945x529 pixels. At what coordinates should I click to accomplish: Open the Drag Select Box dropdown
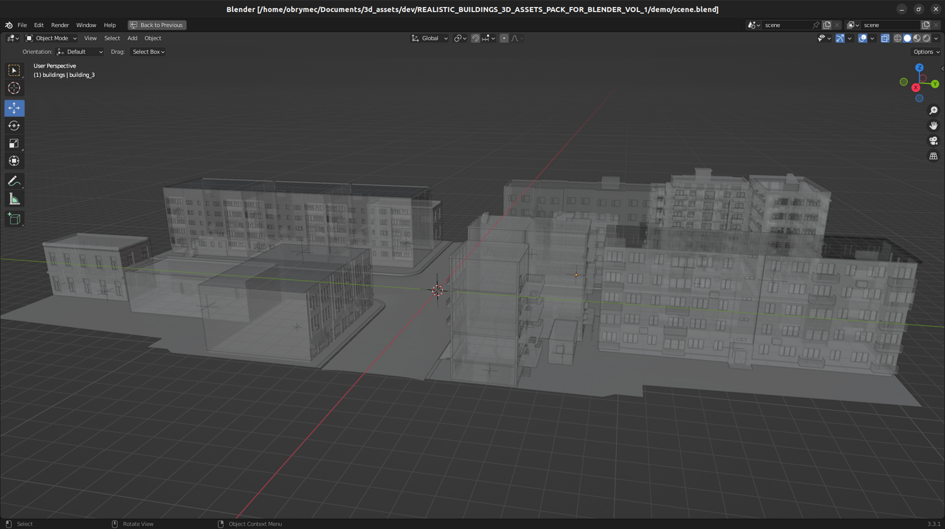pos(148,52)
